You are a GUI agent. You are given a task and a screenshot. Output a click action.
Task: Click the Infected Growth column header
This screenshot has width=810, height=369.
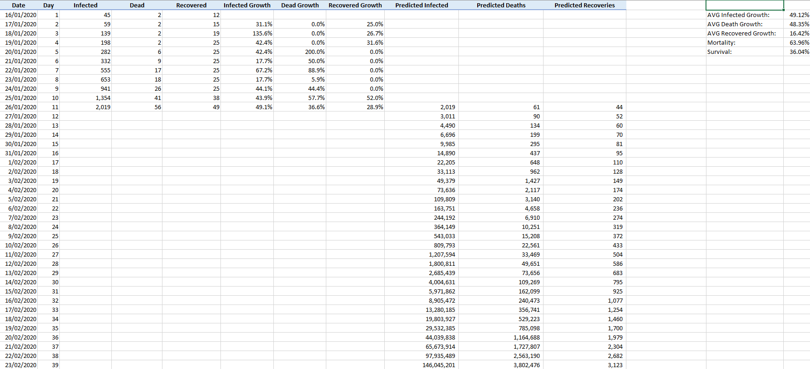[247, 5]
